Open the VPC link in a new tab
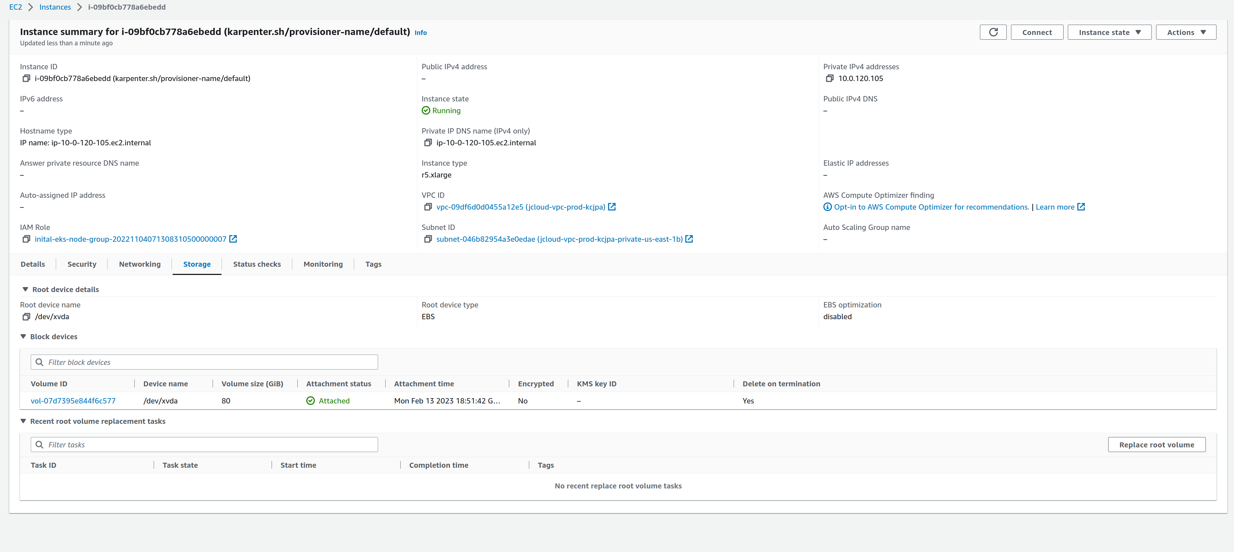Screen dimensions: 1234x552 coord(612,207)
